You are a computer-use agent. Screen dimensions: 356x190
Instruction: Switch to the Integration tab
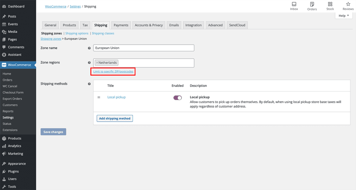point(193,25)
